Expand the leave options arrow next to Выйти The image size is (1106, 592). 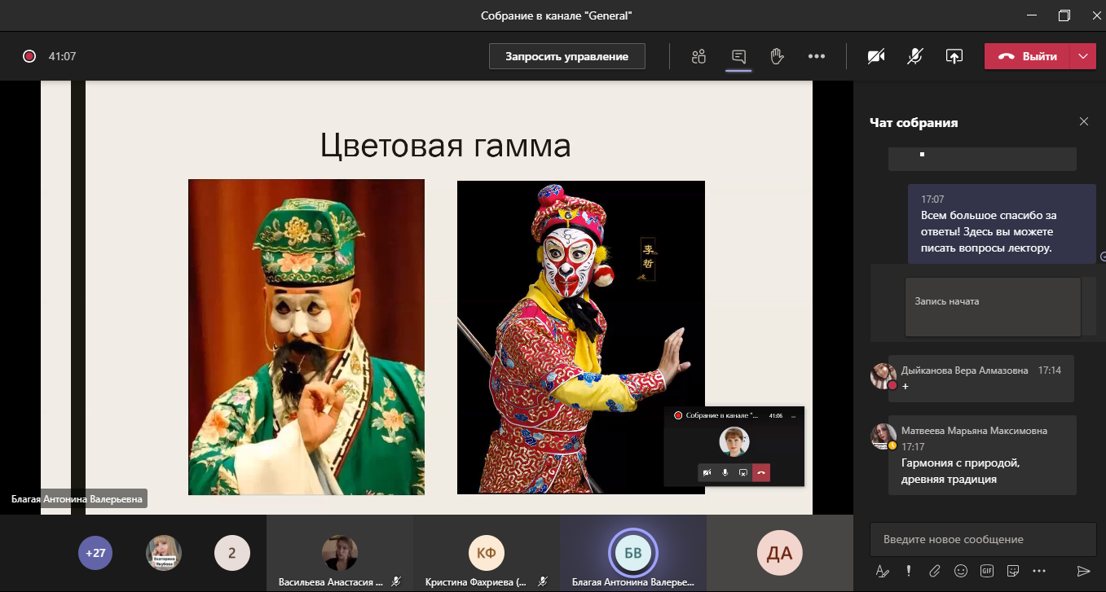(1082, 56)
